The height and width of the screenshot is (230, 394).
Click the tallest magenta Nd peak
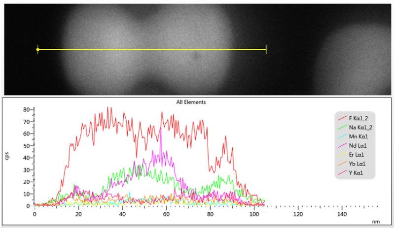click(x=161, y=131)
